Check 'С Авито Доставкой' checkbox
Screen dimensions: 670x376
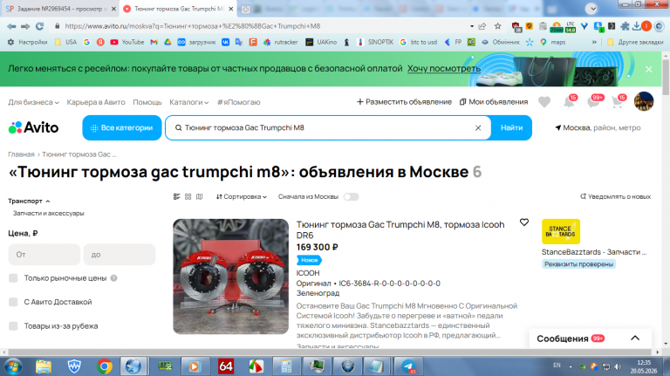13,302
